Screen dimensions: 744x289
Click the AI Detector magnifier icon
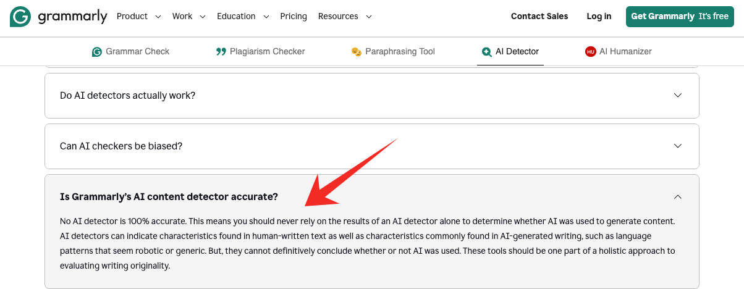pos(487,52)
